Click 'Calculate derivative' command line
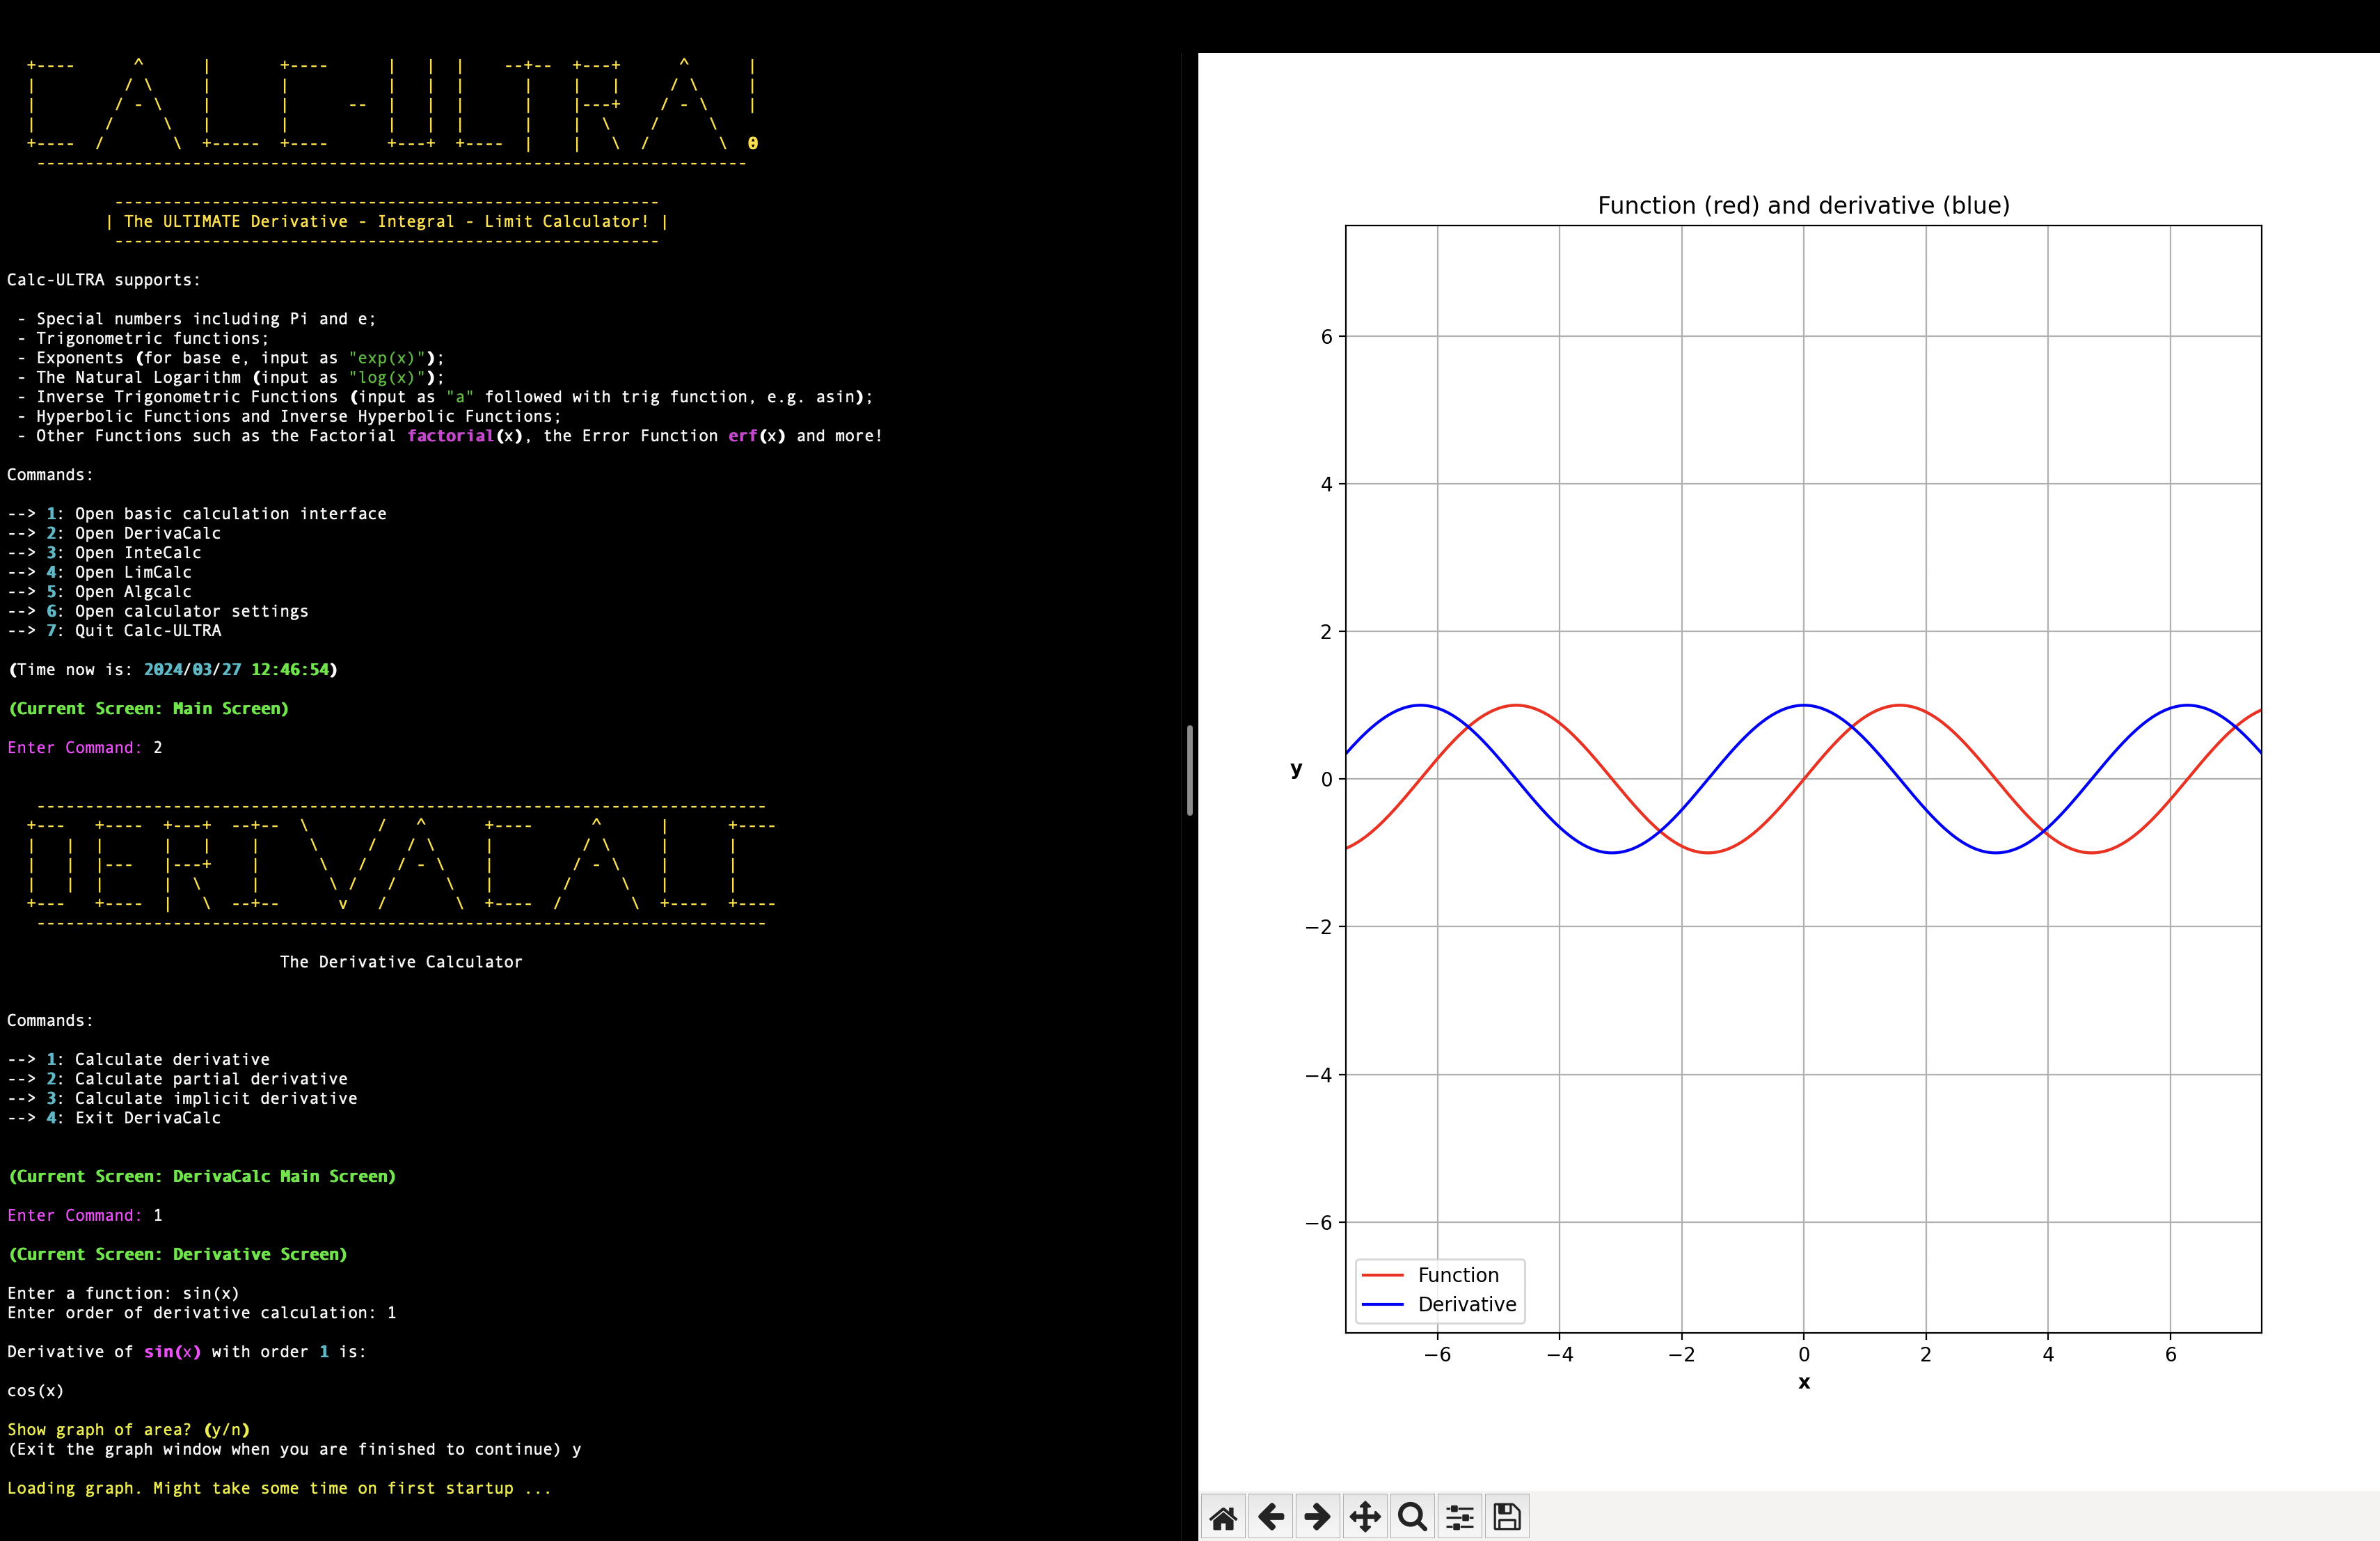Image resolution: width=2380 pixels, height=1541 pixels. click(138, 1059)
